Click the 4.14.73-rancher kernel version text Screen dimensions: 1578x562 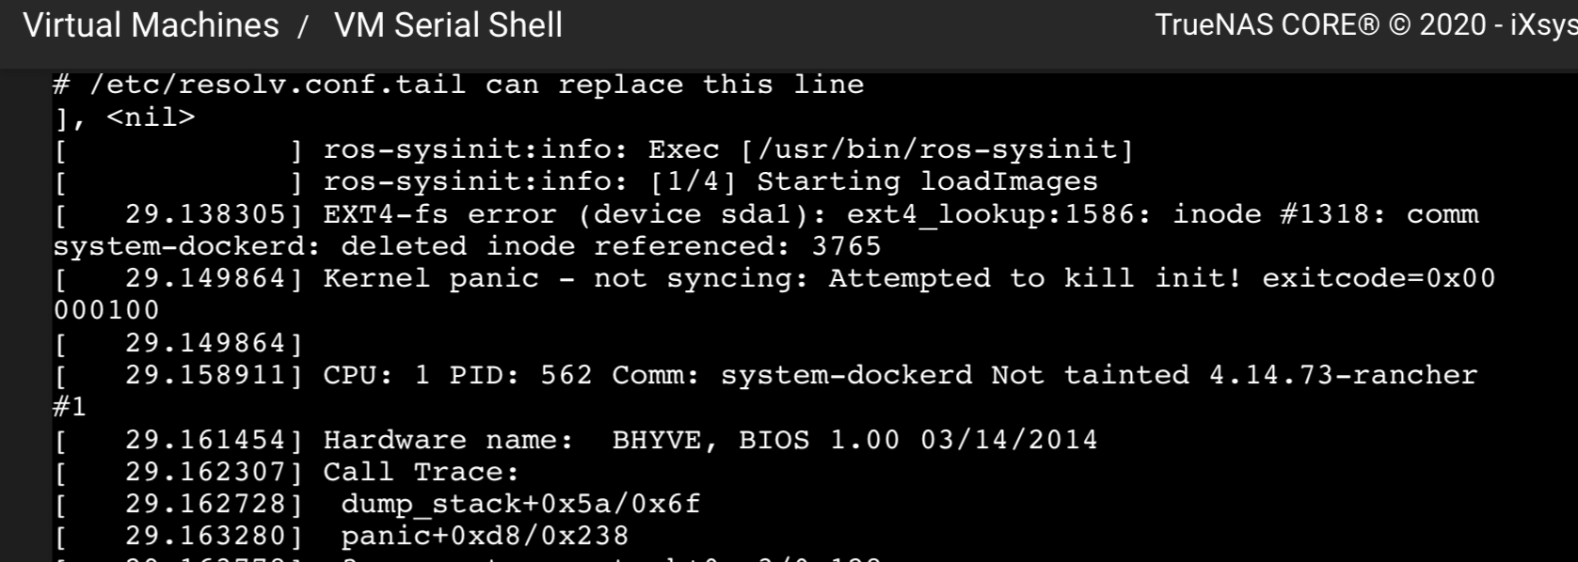[x=1344, y=375]
